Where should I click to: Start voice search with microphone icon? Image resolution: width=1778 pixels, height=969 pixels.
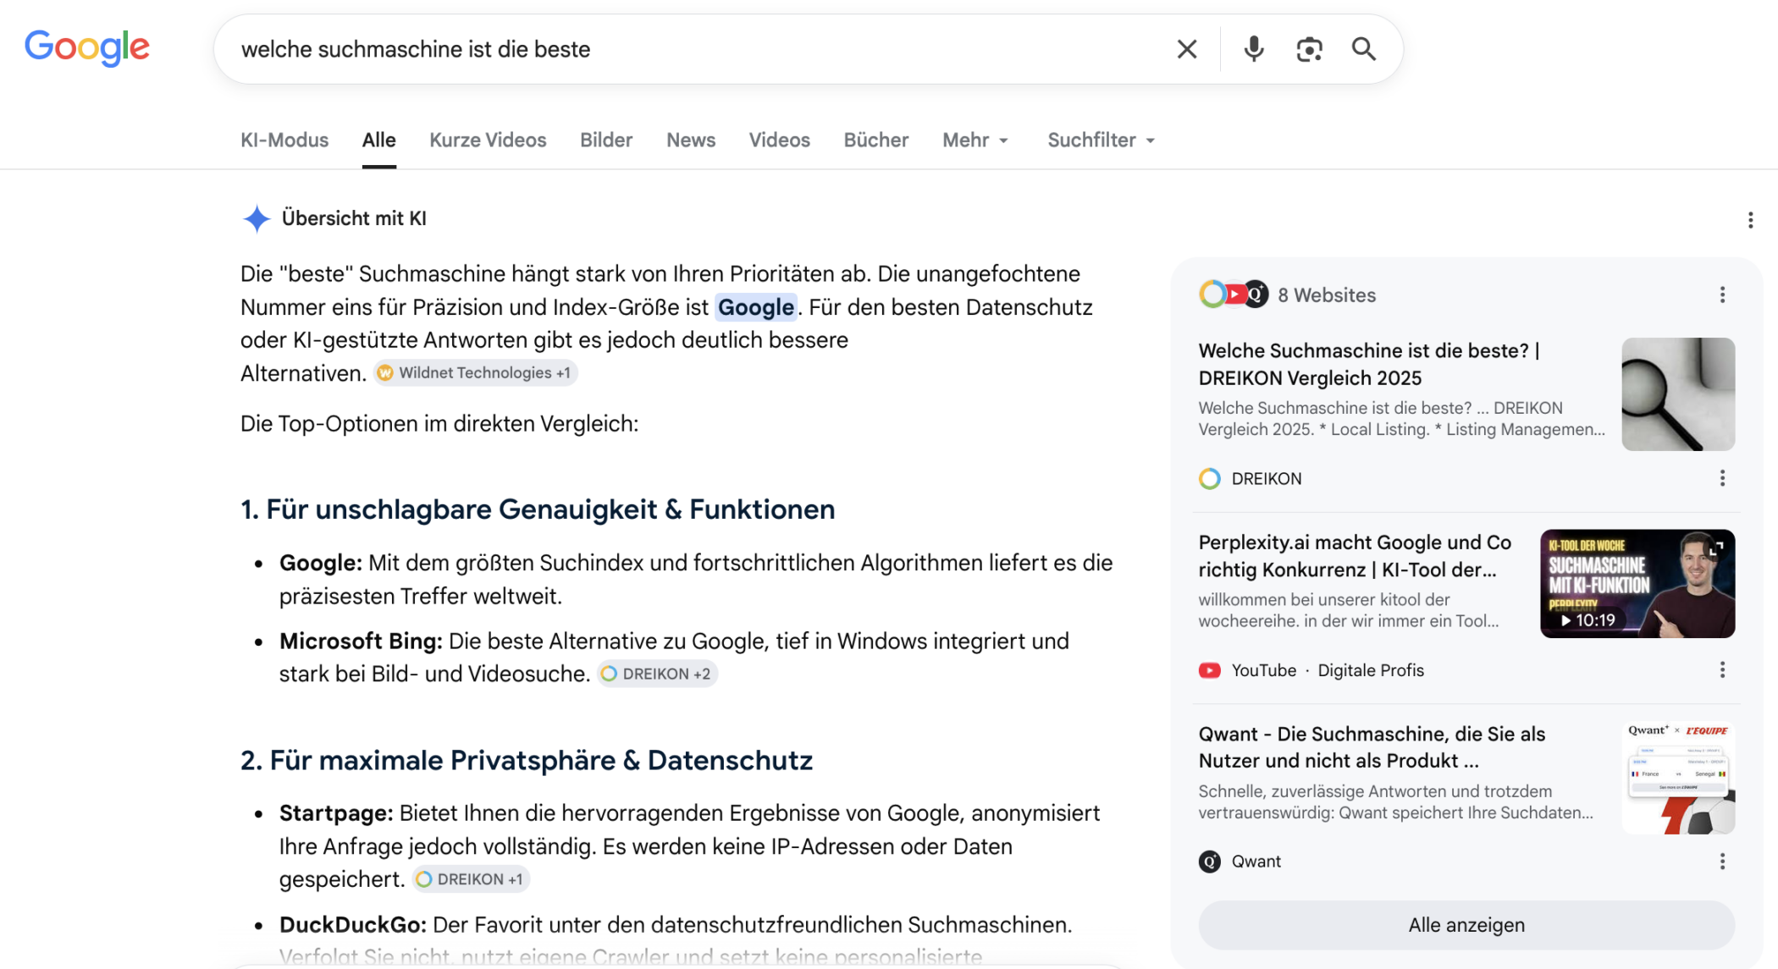click(1254, 49)
